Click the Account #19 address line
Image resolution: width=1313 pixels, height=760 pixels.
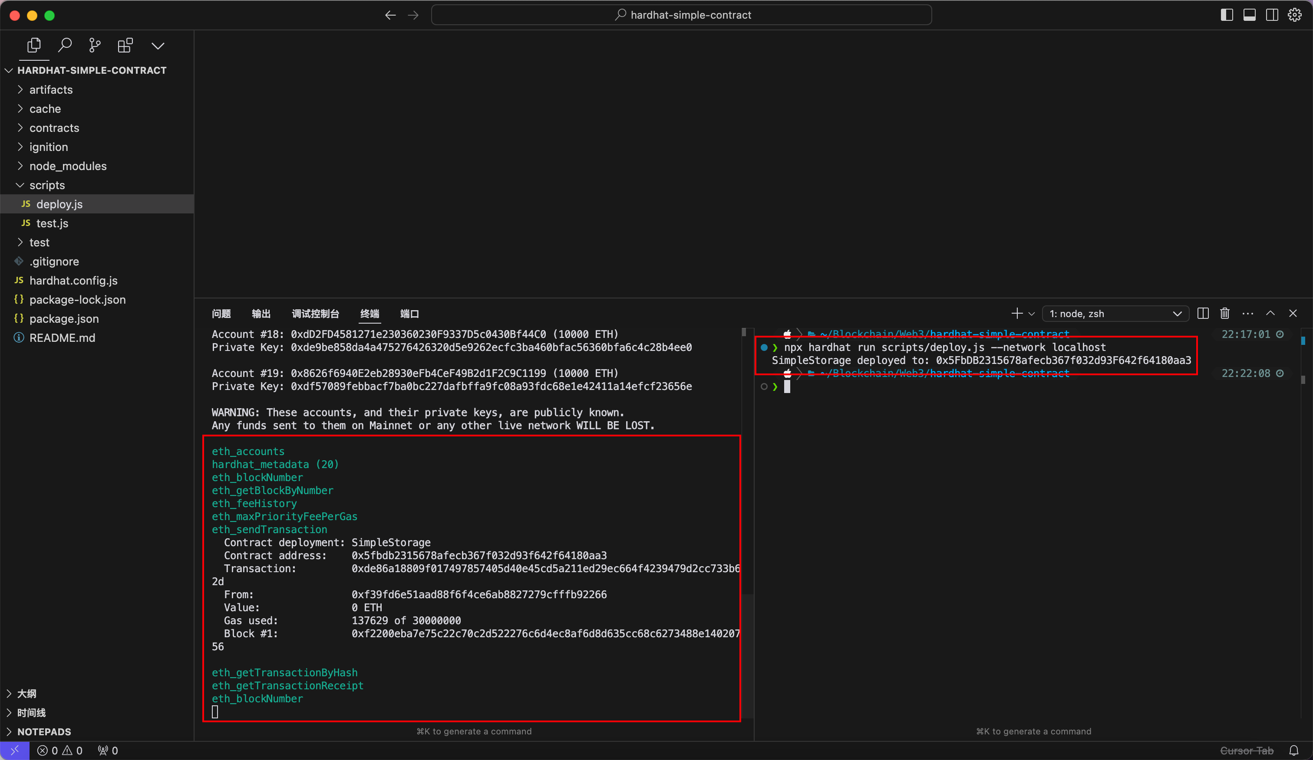click(415, 373)
